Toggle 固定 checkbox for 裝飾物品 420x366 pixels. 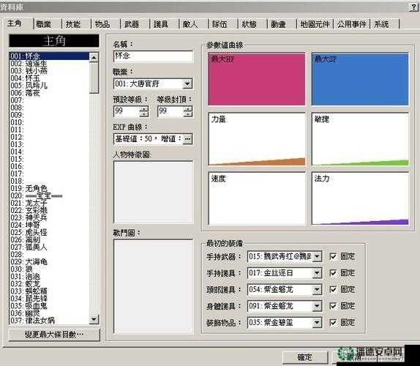click(333, 322)
